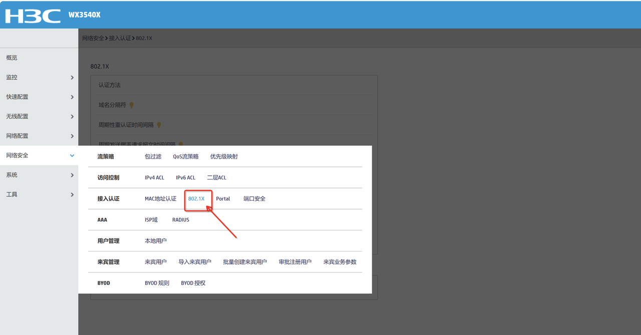The height and width of the screenshot is (335, 641).
Task: Open the BYOD 授权 page
Action: (193, 283)
